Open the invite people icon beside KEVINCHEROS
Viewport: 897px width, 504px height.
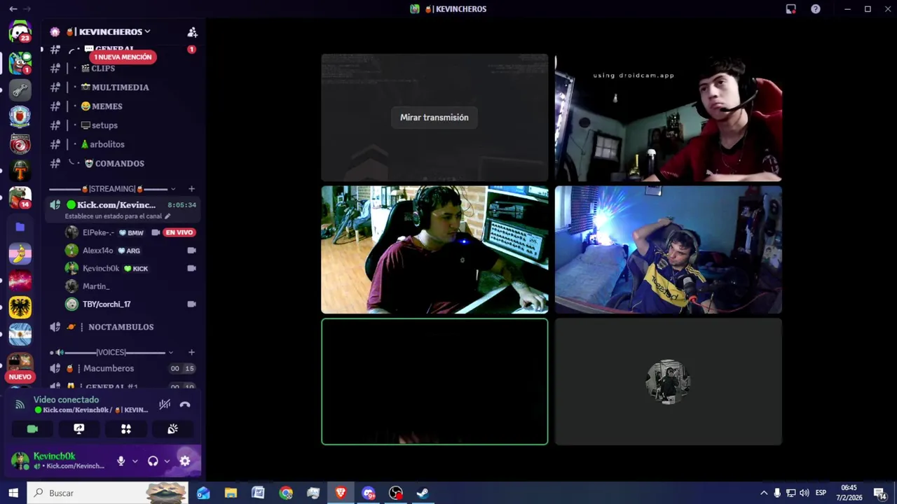(x=192, y=32)
